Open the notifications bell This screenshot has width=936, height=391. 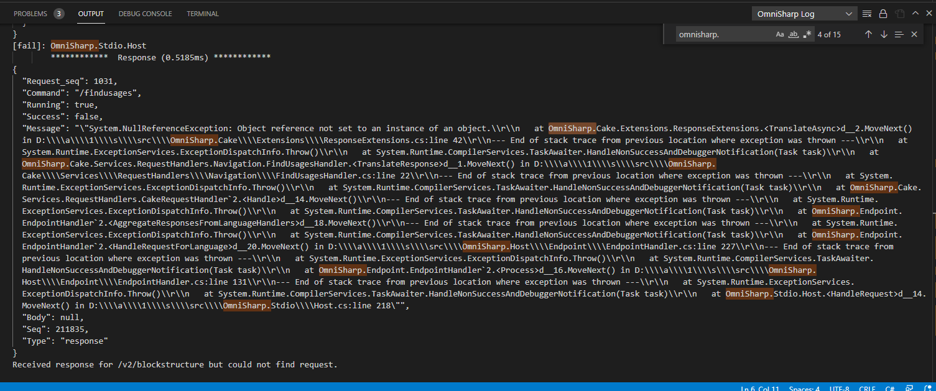pyautogui.click(x=927, y=388)
